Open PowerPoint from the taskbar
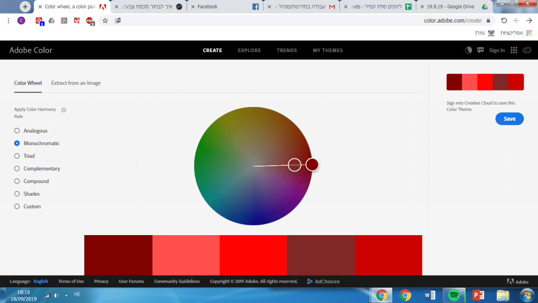538x303 pixels. 478,295
